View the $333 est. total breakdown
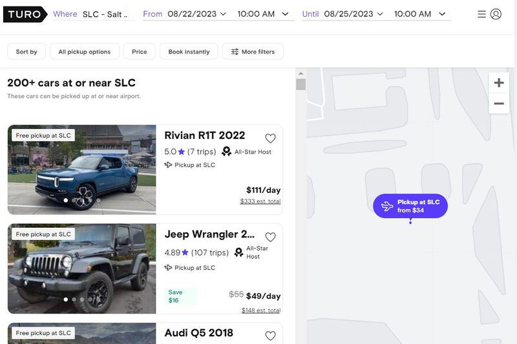 260,201
